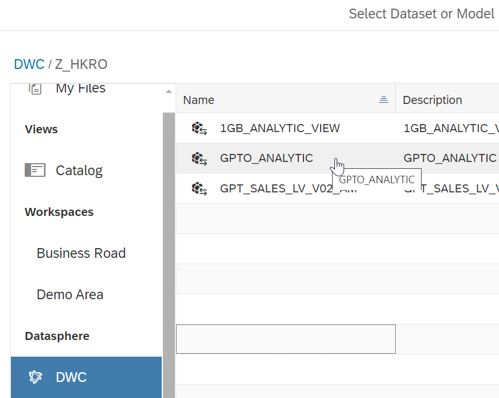Click the focused empty table row

[285, 339]
